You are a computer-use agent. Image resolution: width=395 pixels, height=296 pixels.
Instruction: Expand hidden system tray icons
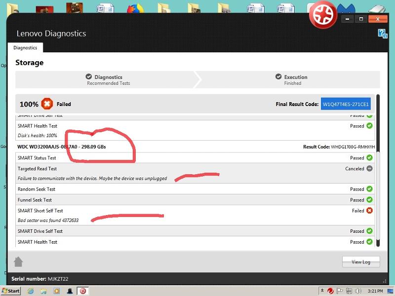coord(322,291)
